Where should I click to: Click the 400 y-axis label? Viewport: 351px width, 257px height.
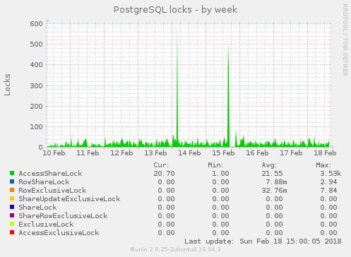click(37, 65)
